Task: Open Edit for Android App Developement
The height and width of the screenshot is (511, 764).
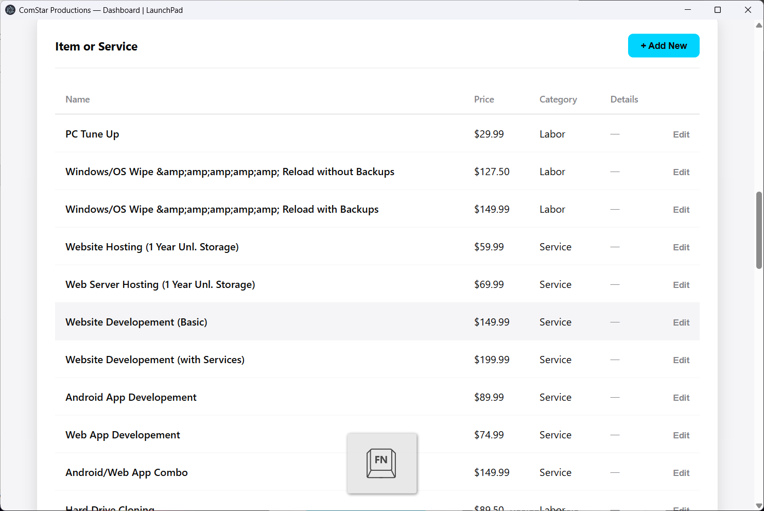Action: [681, 398]
